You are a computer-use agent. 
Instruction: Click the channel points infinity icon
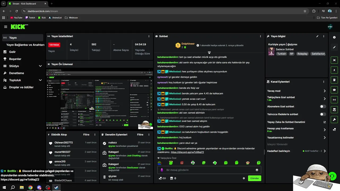click(162, 178)
